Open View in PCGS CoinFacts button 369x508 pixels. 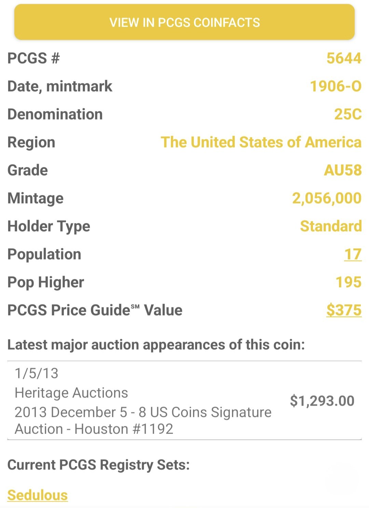click(184, 22)
